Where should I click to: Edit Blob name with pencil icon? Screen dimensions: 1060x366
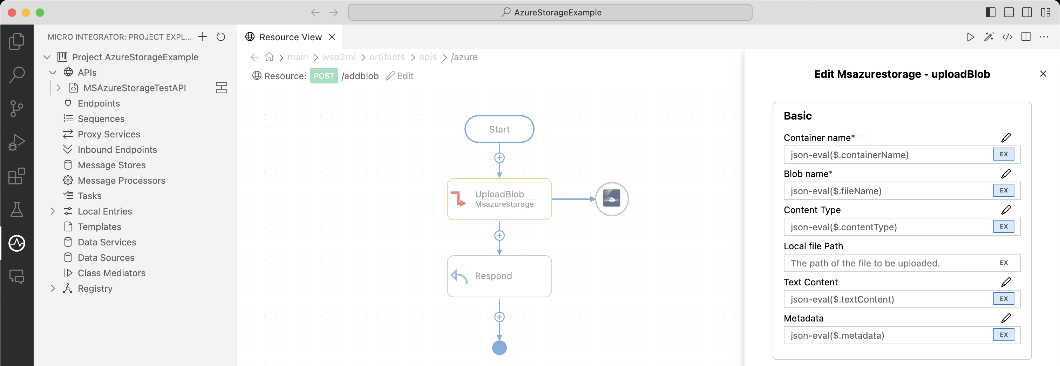[1006, 174]
